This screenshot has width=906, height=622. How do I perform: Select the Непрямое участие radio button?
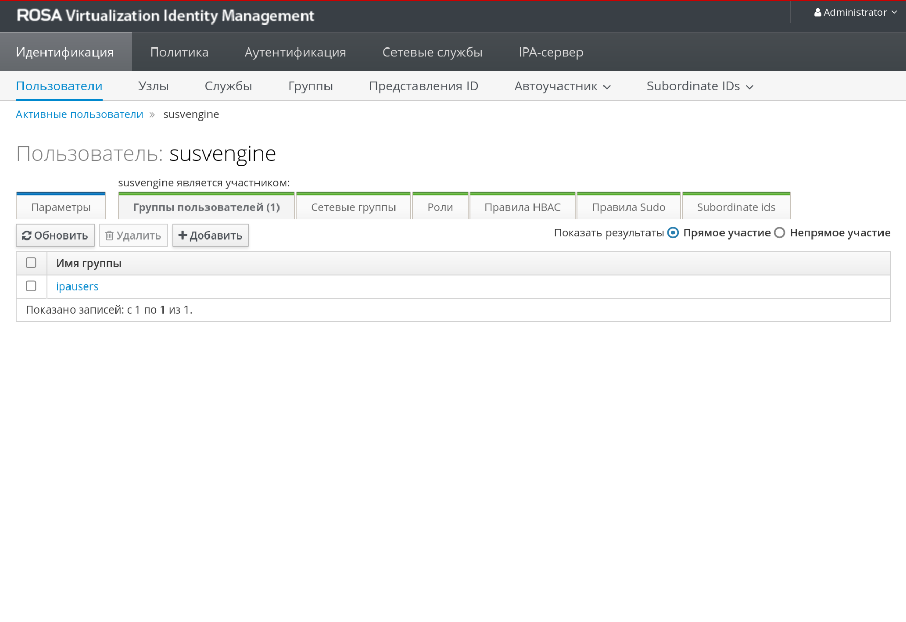779,233
